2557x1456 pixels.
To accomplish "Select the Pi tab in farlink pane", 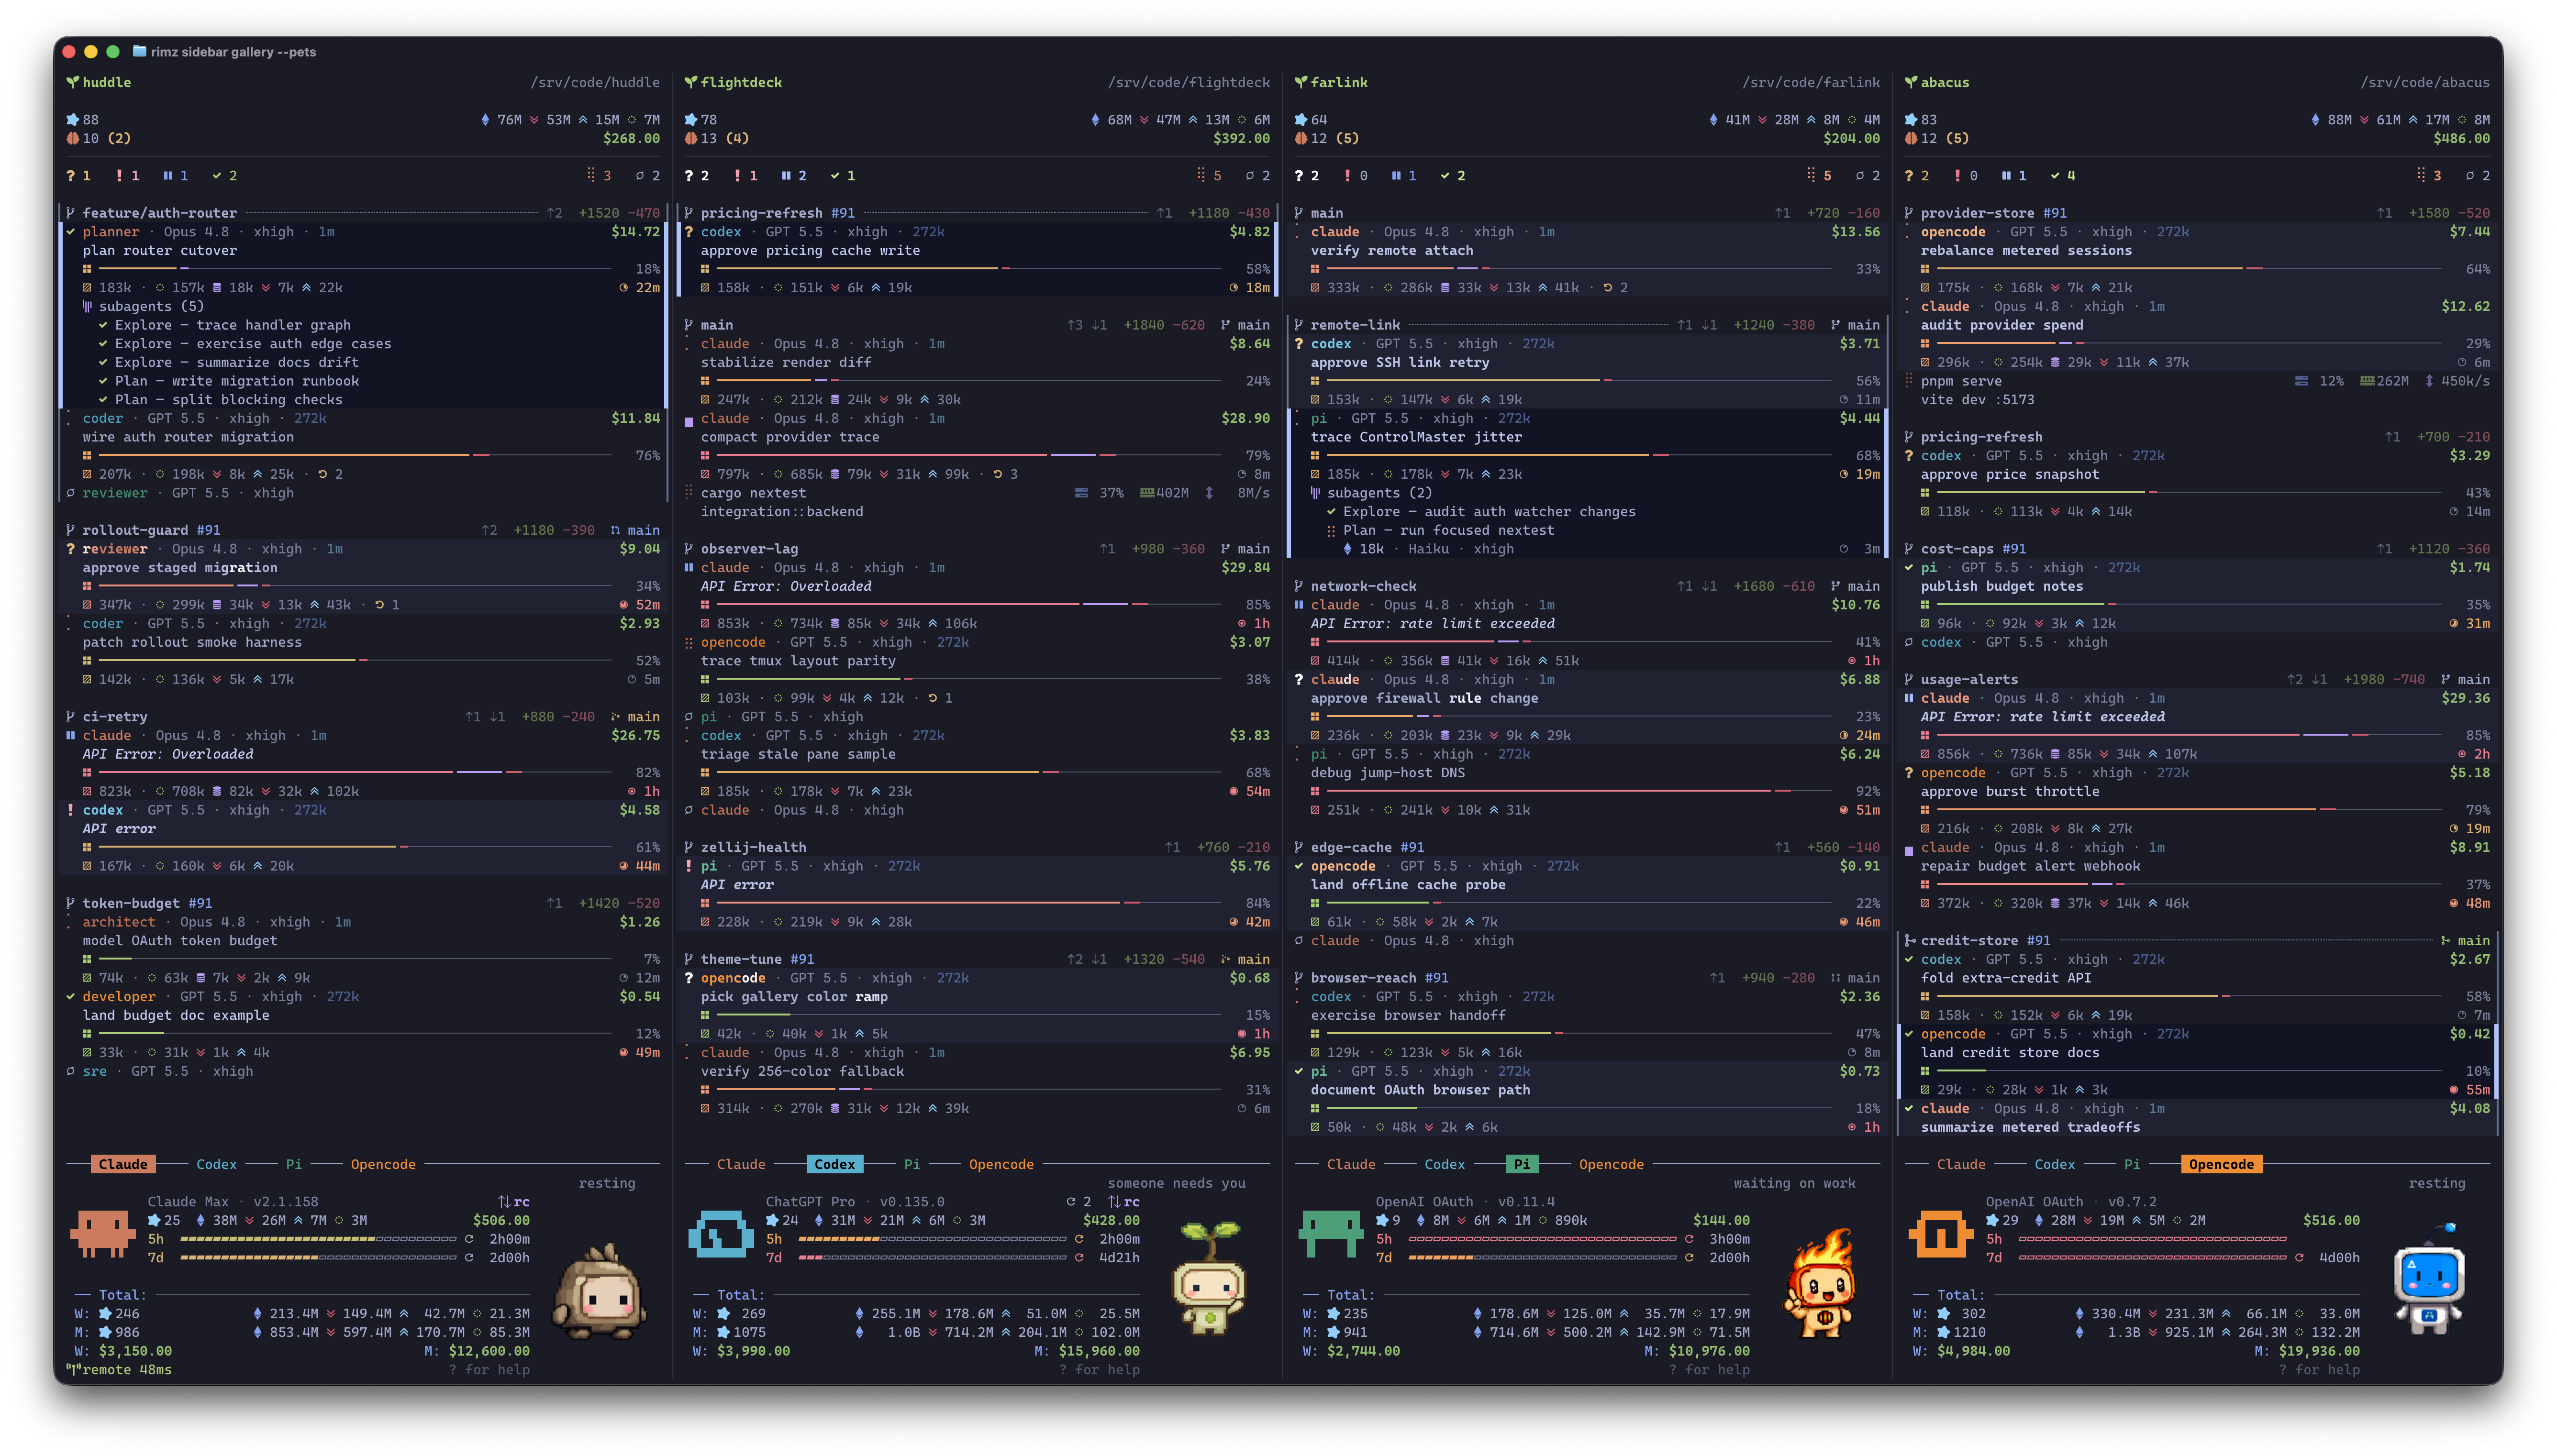I will pos(1521,1164).
